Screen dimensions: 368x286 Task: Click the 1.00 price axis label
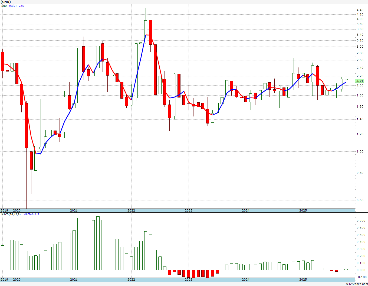pos(360,151)
